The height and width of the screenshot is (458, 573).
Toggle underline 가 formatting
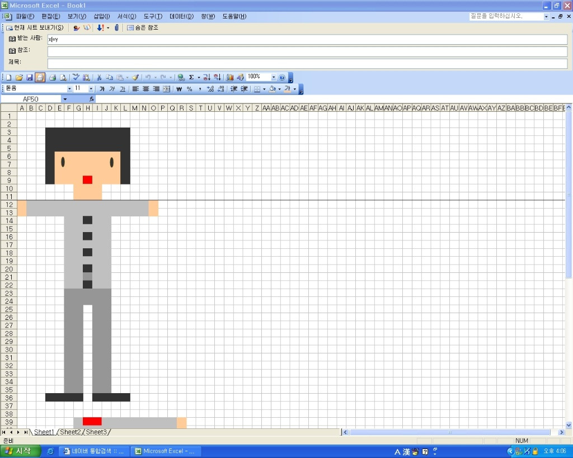(x=123, y=89)
